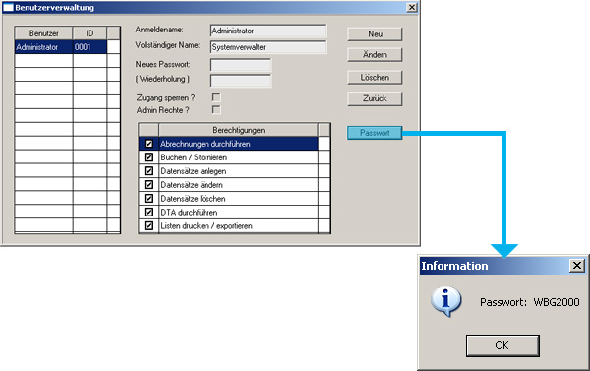
Task: Uncheck DTA durchführen permission checkbox
Action: point(149,212)
